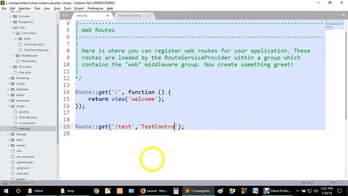
Task: Expand the Console folder
Action: point(11,16)
